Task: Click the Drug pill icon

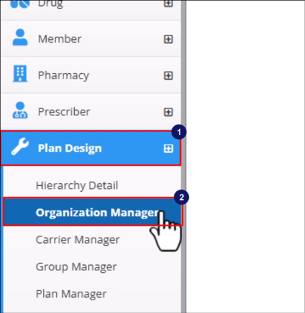Action: coord(20,4)
